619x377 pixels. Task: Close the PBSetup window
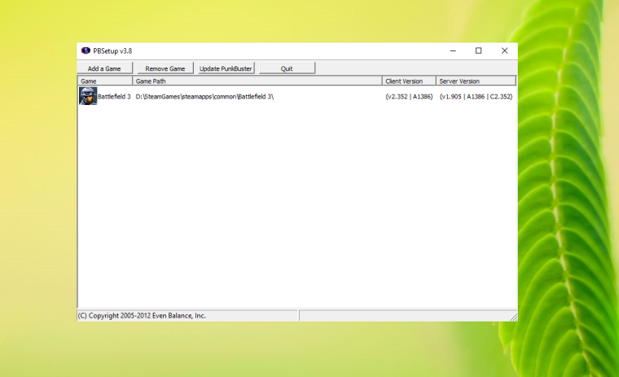click(504, 51)
